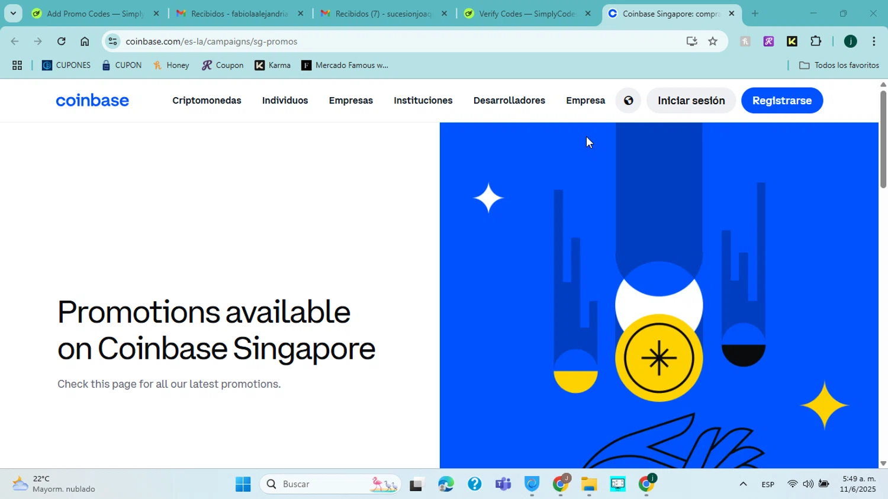888x499 pixels.
Task: Open network wifi settings in tray
Action: pos(792,484)
